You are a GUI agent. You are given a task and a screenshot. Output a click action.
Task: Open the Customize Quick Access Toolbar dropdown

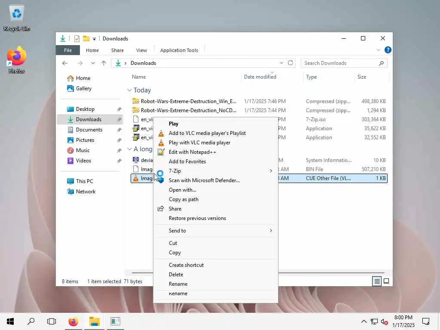(94, 39)
